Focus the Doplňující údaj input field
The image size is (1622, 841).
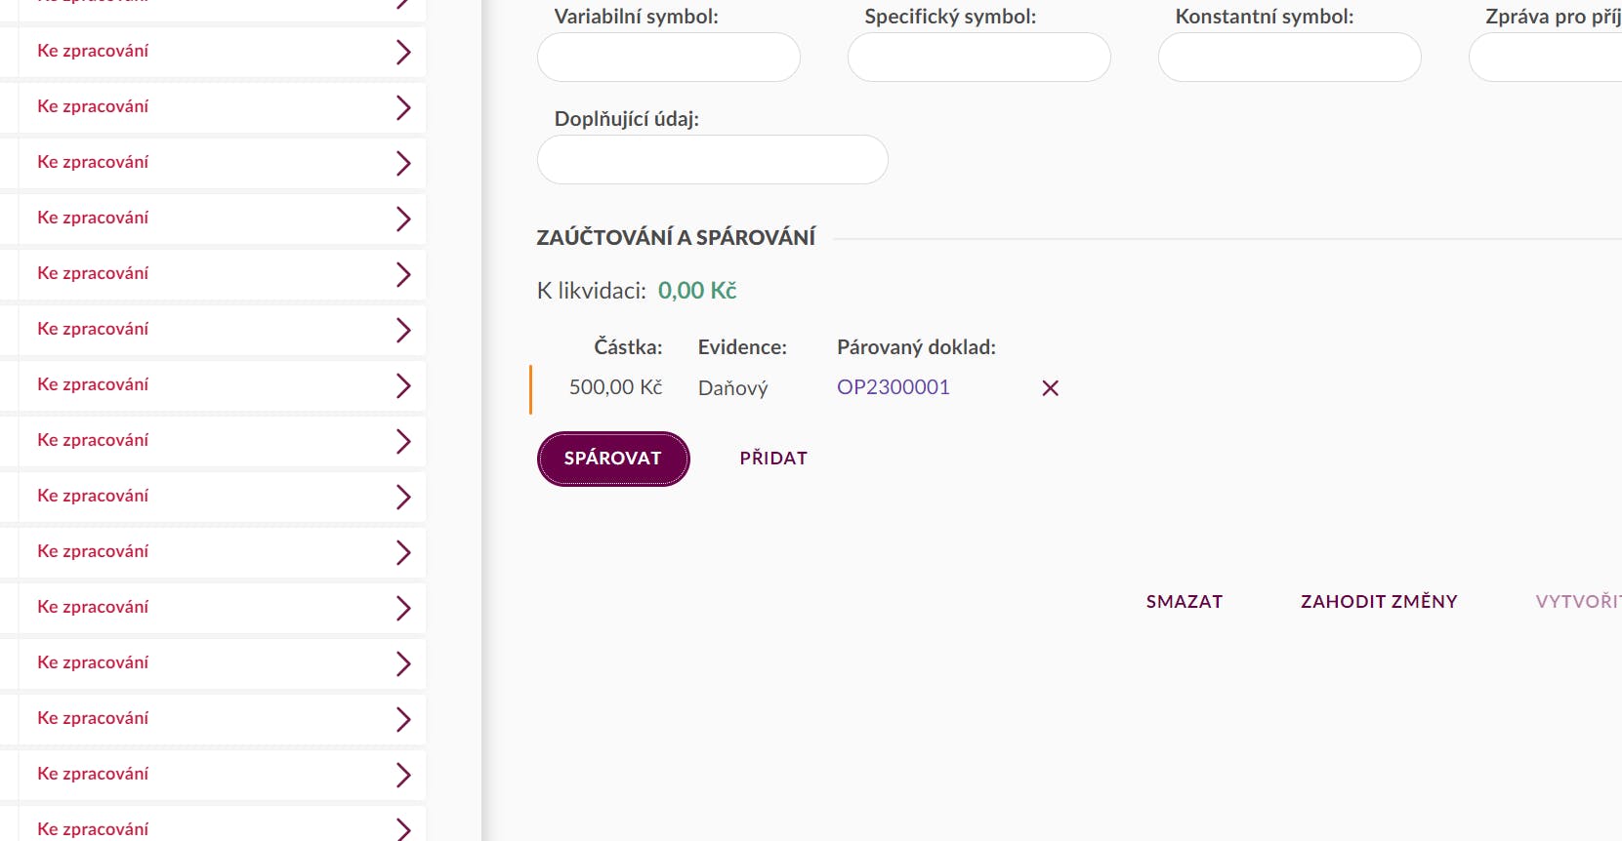click(713, 160)
